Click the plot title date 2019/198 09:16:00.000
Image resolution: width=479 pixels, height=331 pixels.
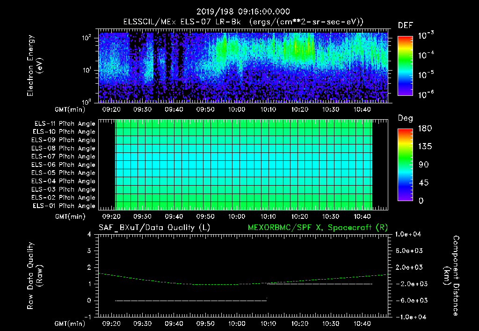pyautogui.click(x=243, y=12)
